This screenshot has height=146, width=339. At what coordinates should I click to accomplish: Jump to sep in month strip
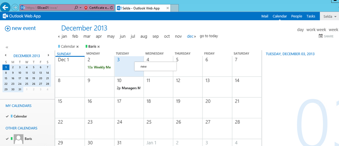point(155,37)
